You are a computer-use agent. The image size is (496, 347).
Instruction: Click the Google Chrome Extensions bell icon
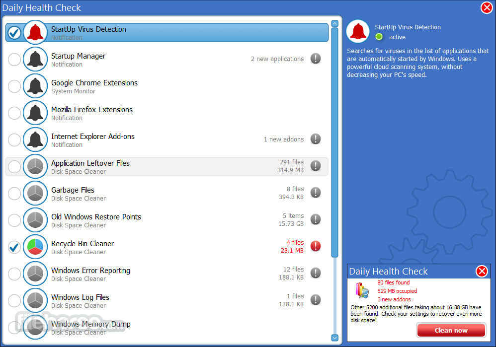[x=35, y=86]
